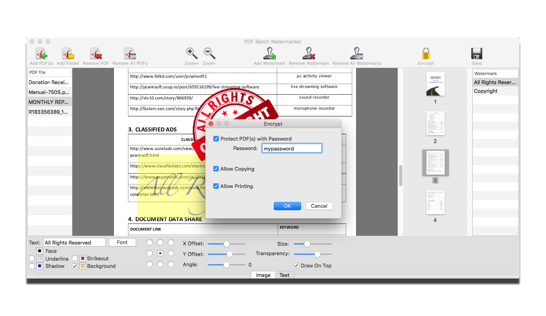Select the bottom-center position radio button
546x316 pixels.
[x=160, y=264]
